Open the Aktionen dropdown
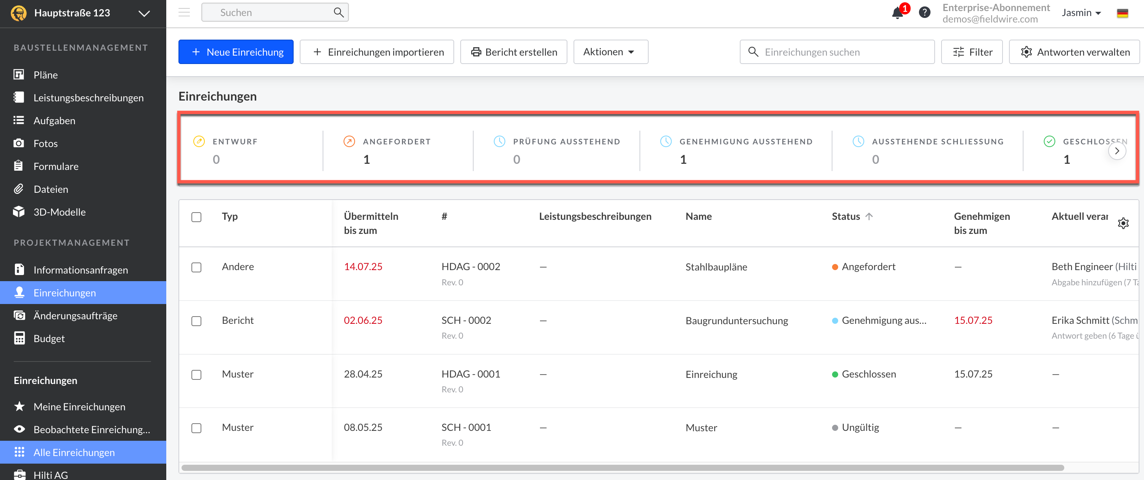Image resolution: width=1144 pixels, height=480 pixels. point(611,52)
